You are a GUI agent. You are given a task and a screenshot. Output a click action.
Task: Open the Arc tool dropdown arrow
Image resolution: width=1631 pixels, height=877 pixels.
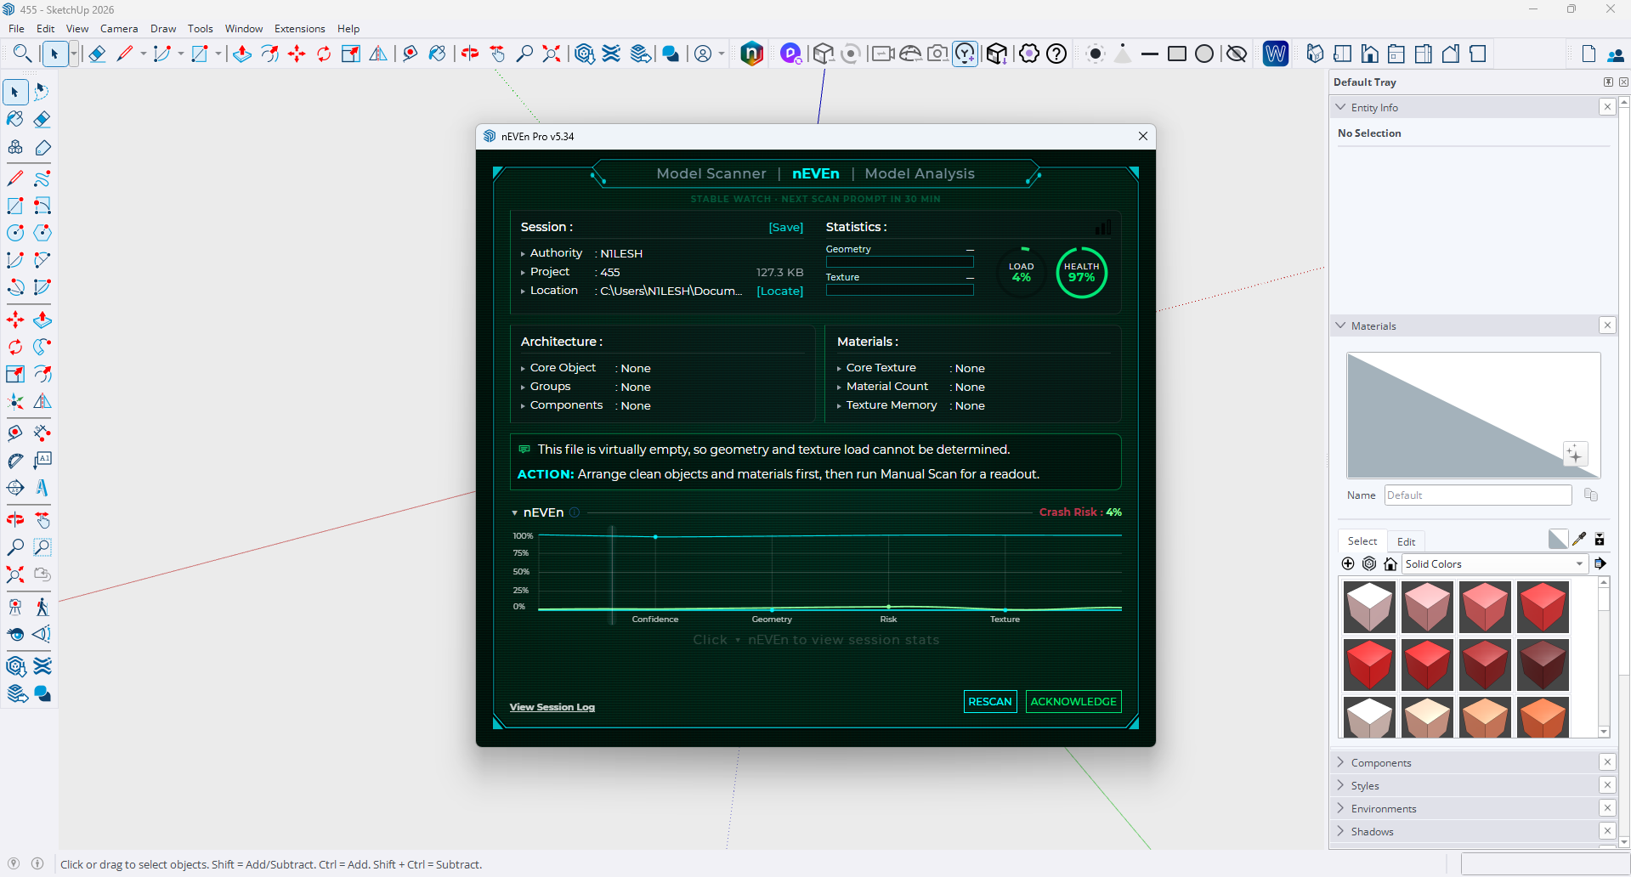pos(181,54)
